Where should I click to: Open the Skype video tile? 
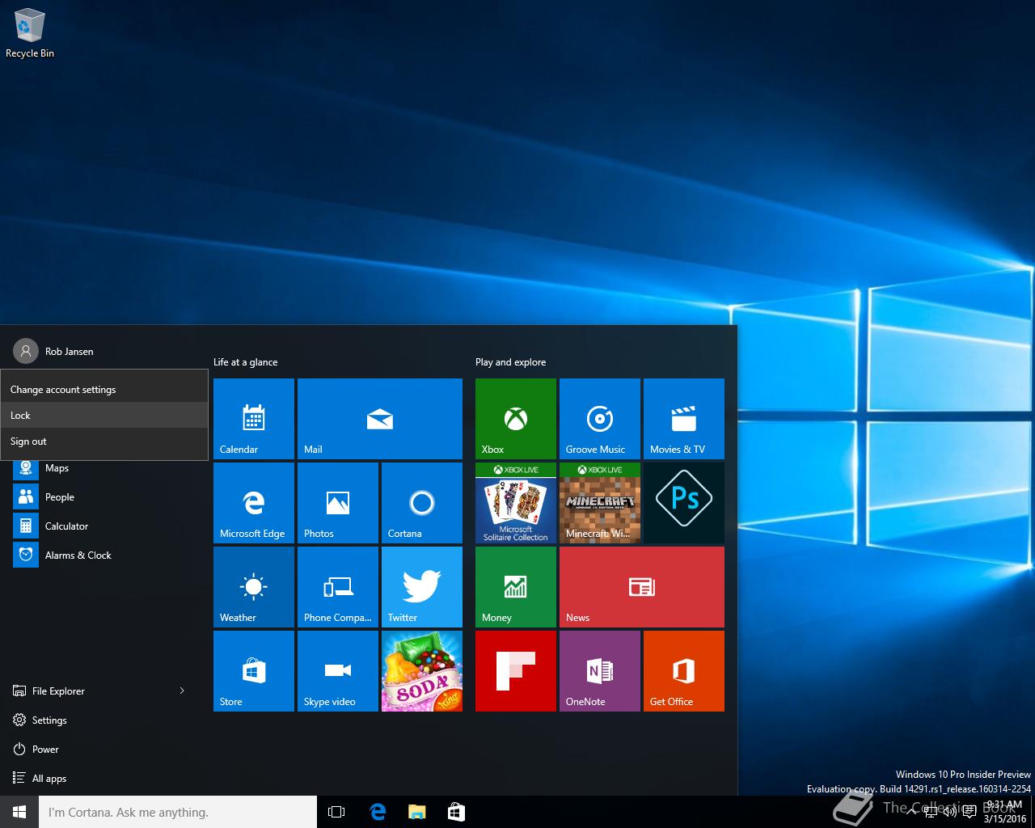pyautogui.click(x=338, y=671)
